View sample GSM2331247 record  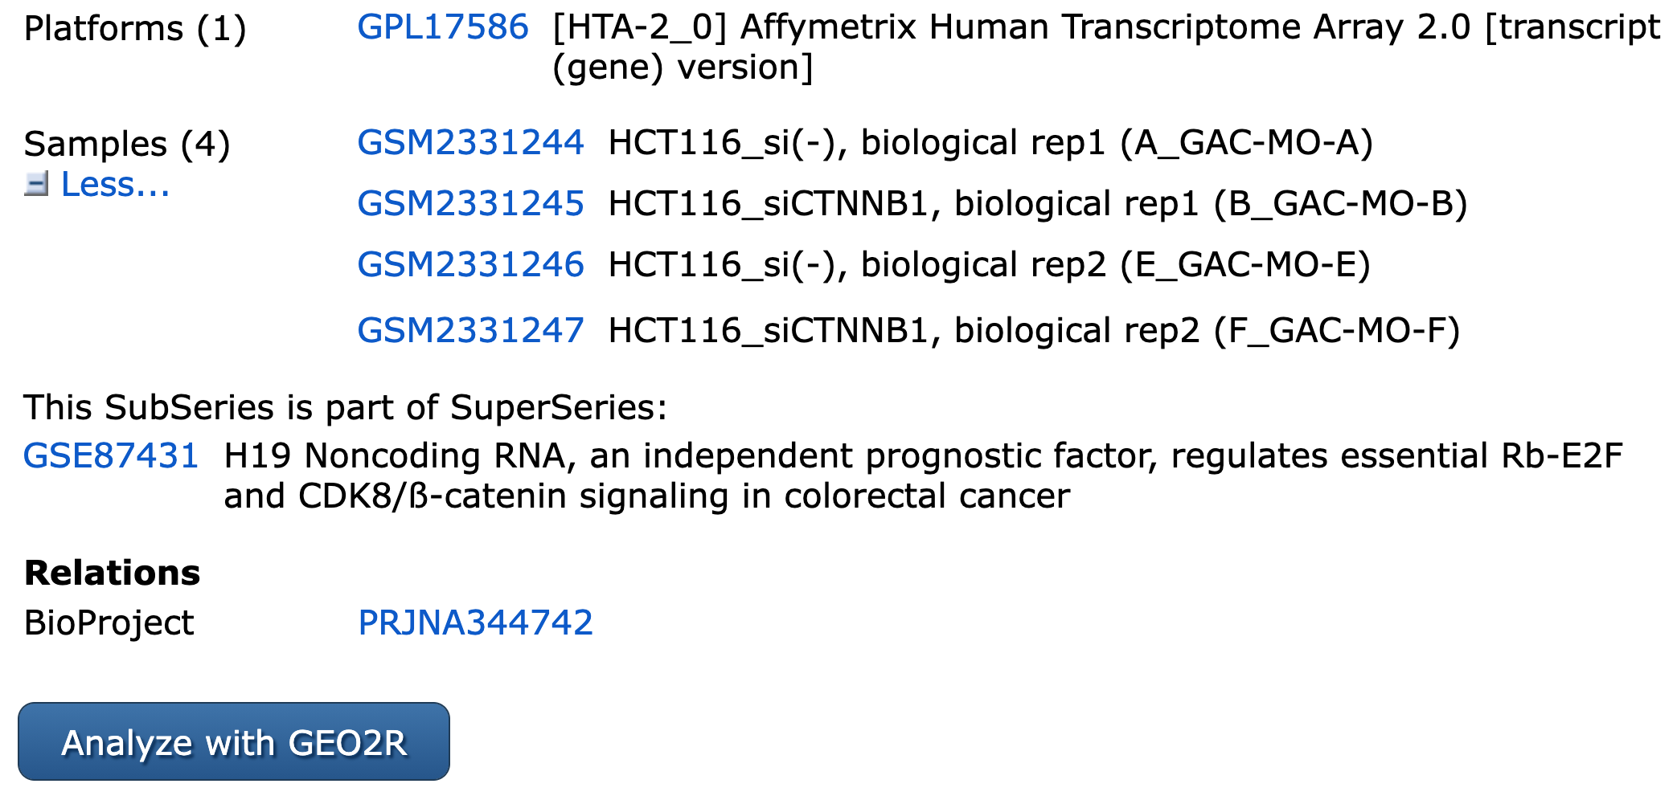coord(470,331)
